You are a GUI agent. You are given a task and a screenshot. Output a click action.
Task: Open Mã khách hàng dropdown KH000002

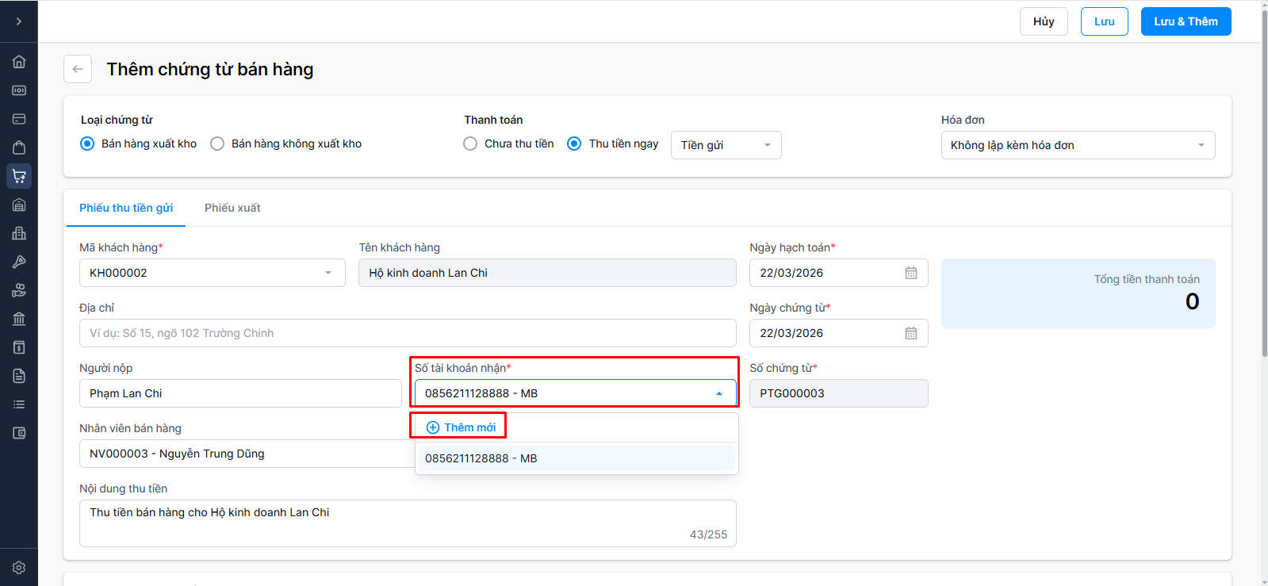(212, 273)
